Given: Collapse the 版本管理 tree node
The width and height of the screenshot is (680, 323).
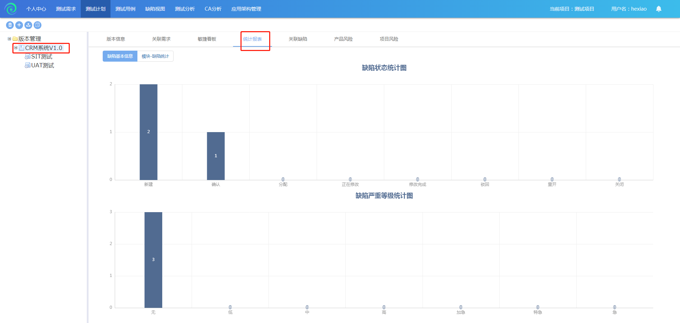Looking at the screenshot, I should click(9, 39).
